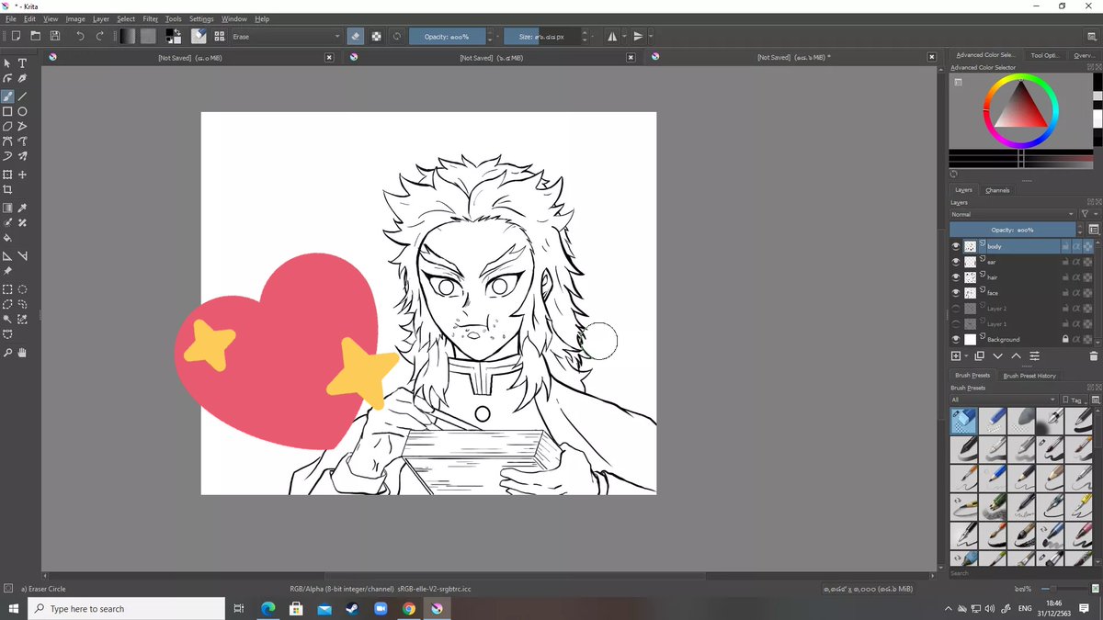Select the Assistant ruler tool
1103x620 pixels.
[x=7, y=256]
